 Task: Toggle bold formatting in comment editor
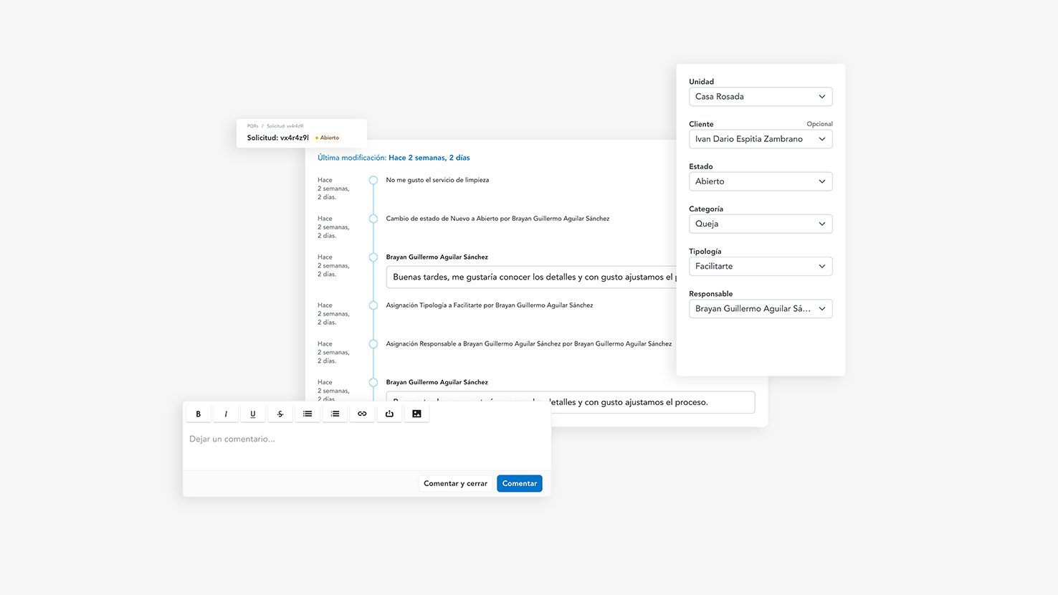pyautogui.click(x=199, y=414)
